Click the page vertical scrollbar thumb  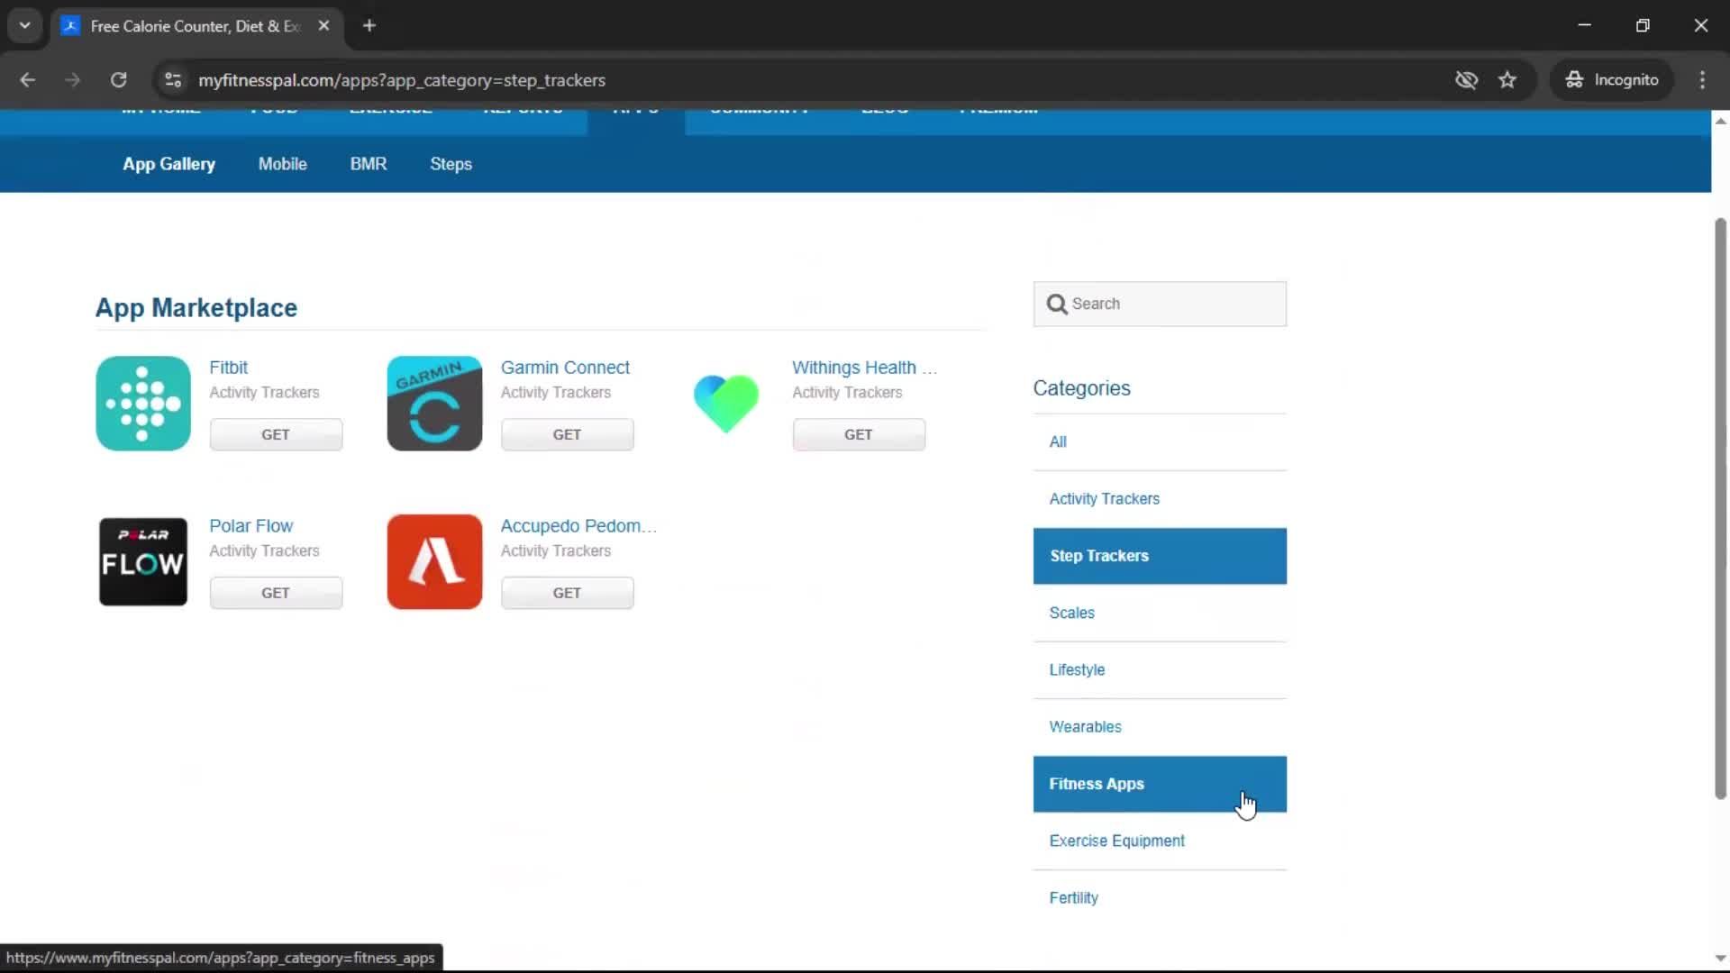tap(1720, 508)
